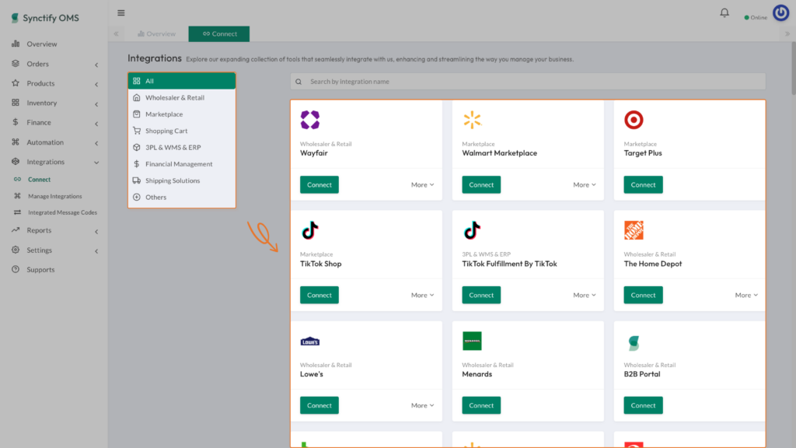Click the TikTok Shop logo
Image resolution: width=796 pixels, height=448 pixels.
(309, 230)
